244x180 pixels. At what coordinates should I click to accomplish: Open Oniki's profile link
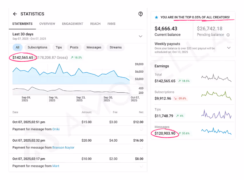pyautogui.click(x=56, y=129)
